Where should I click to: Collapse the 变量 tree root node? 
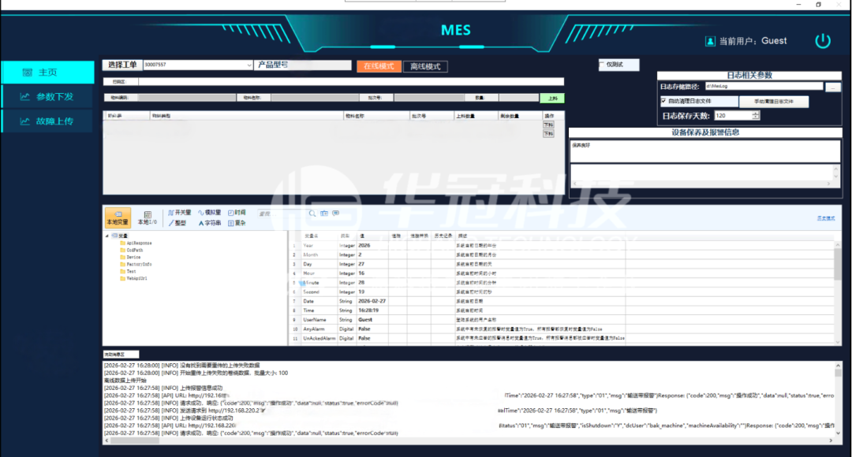107,236
